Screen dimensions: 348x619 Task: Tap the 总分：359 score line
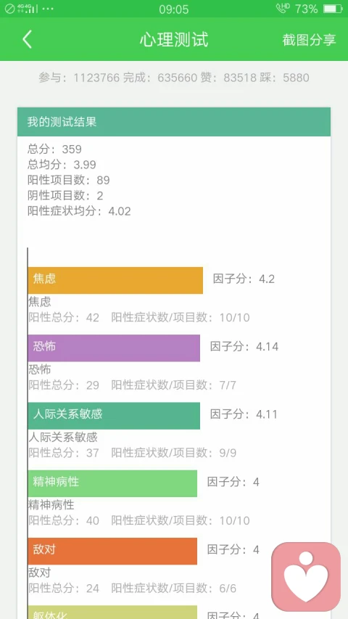point(54,149)
